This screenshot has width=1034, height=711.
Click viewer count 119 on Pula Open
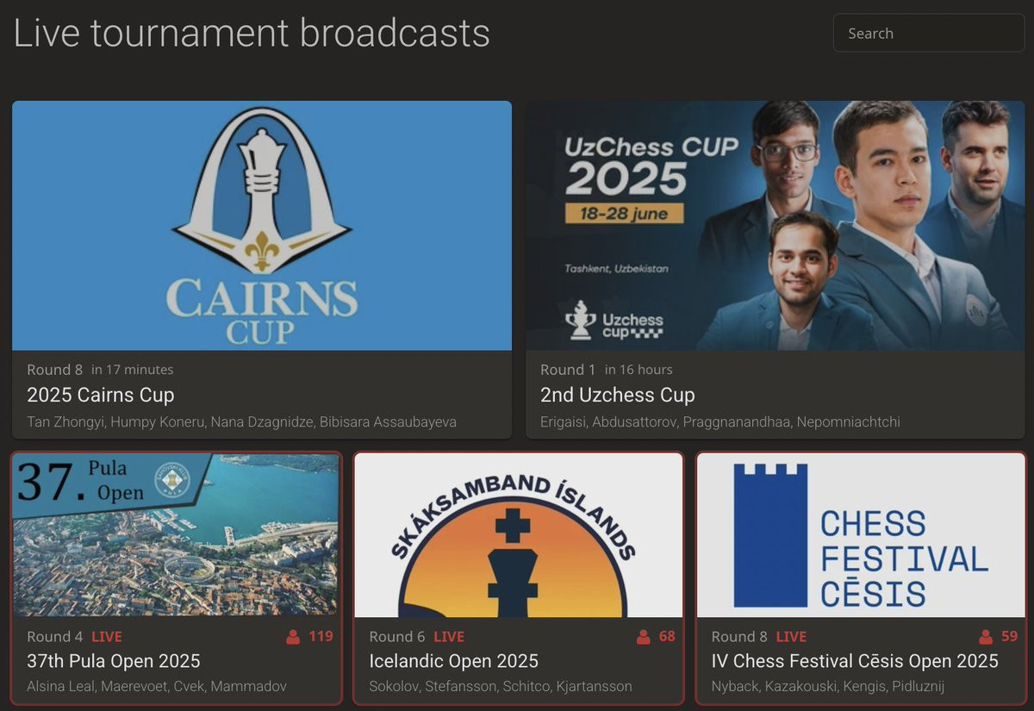321,637
